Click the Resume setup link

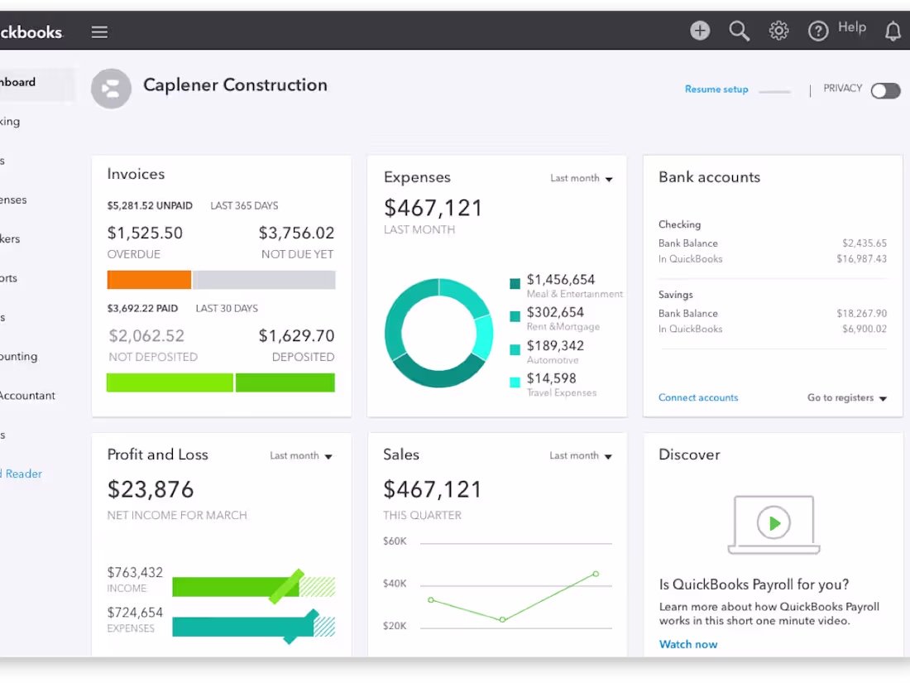tap(716, 89)
